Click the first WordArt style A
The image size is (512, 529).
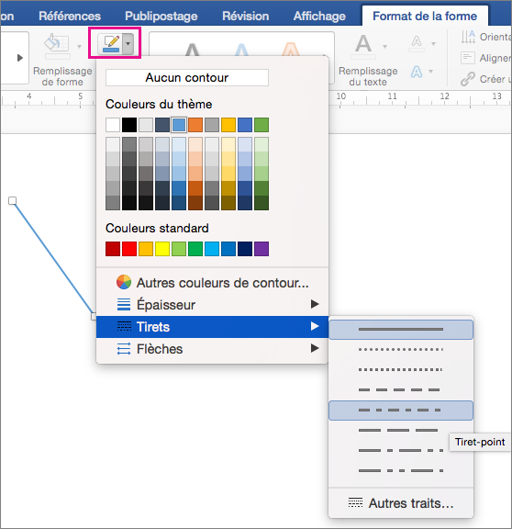(x=192, y=50)
